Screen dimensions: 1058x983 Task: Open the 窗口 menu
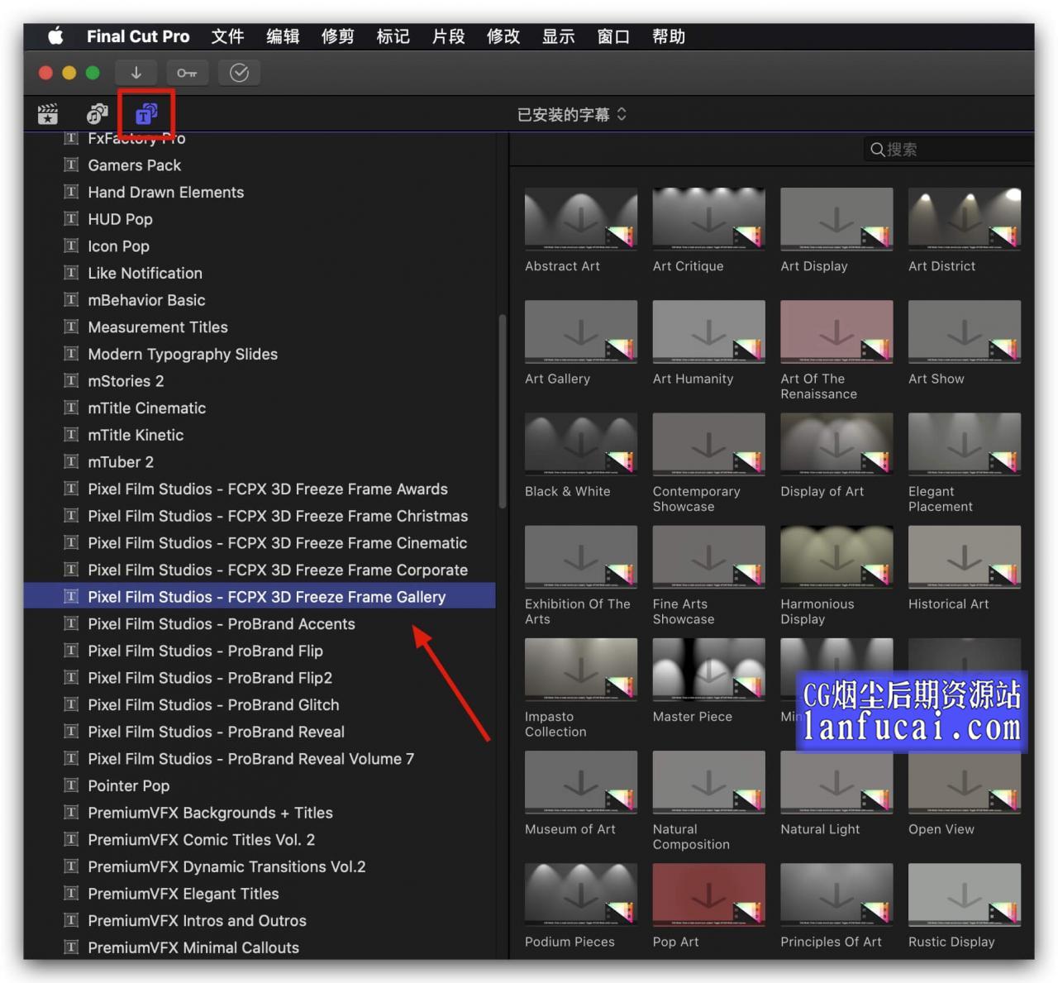tap(613, 36)
